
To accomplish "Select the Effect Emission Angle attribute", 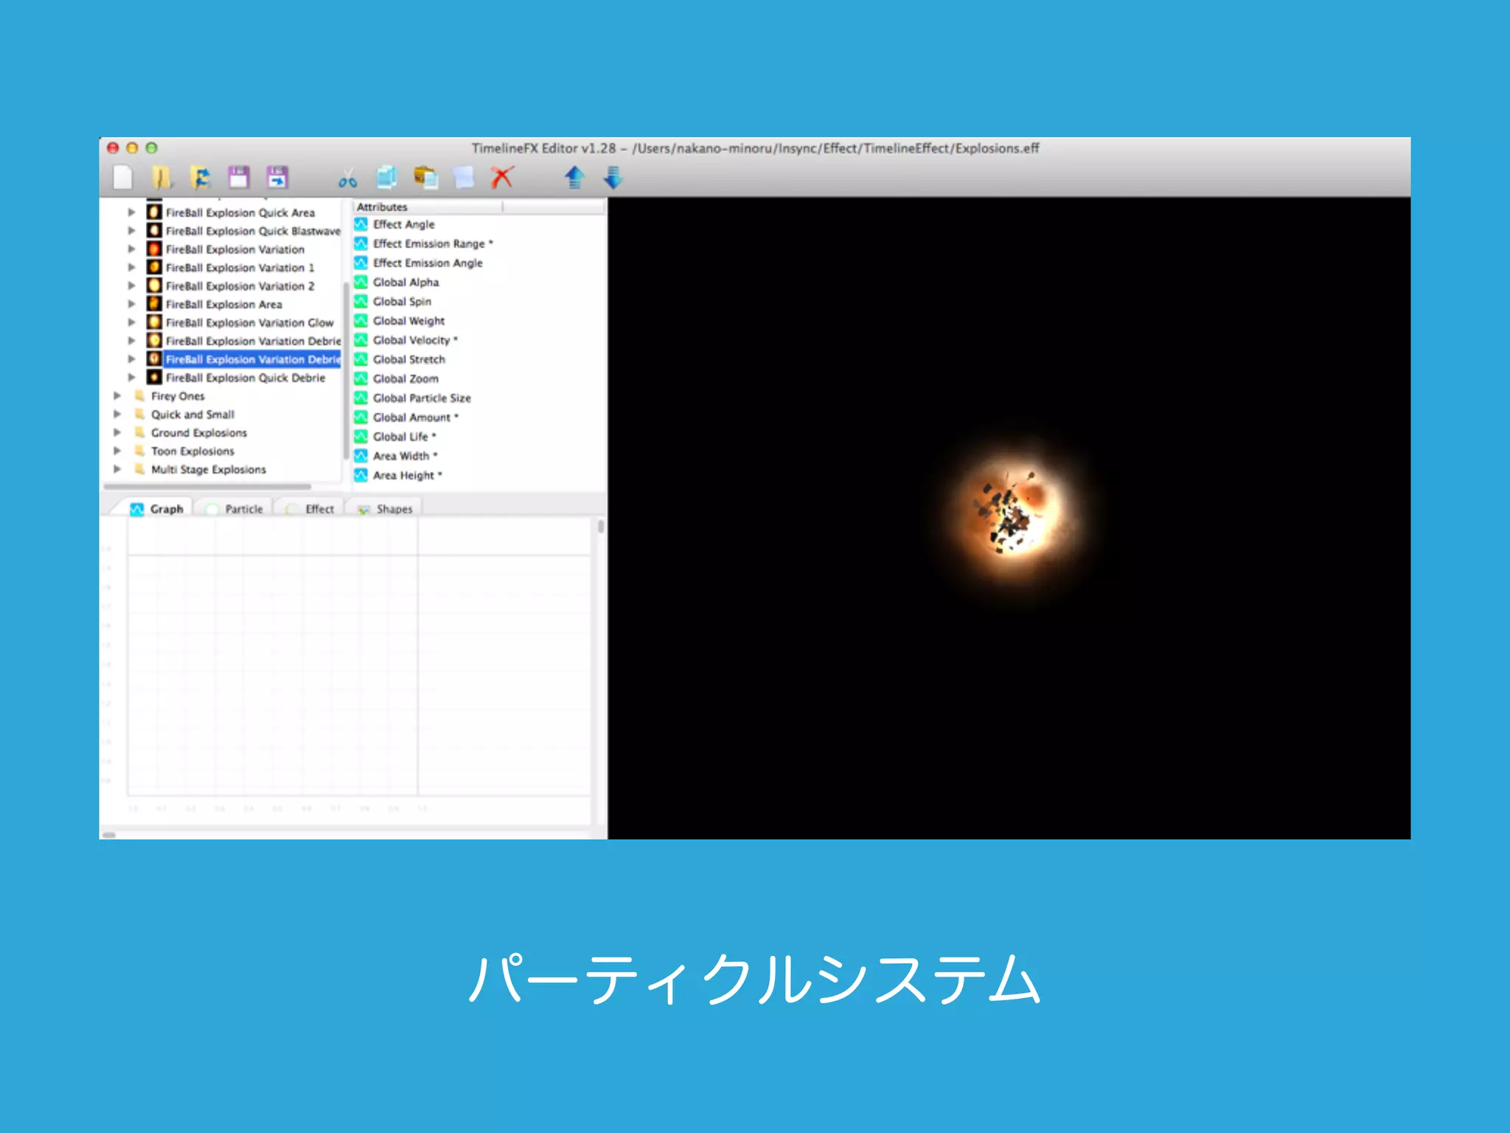I will 427,263.
